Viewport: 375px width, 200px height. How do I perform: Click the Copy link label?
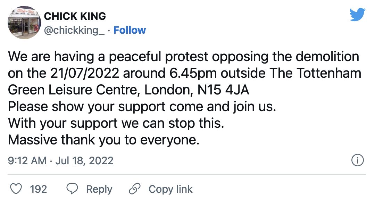coord(170,189)
